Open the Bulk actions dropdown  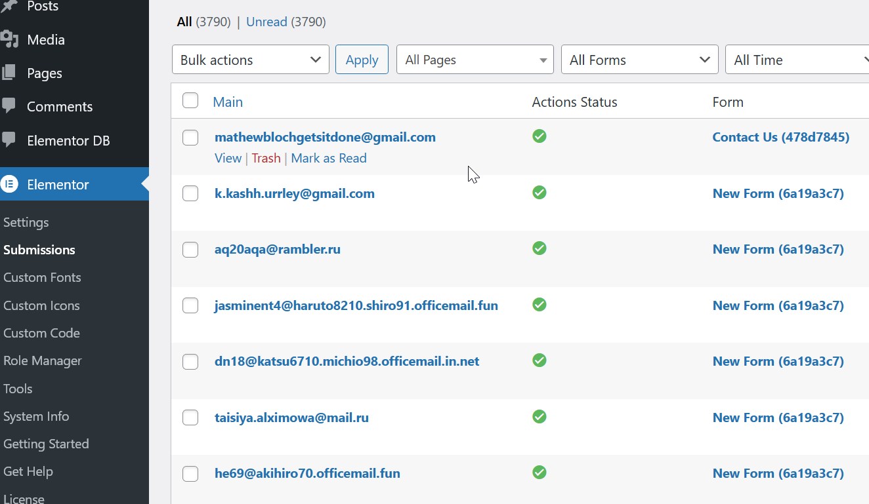coord(250,60)
